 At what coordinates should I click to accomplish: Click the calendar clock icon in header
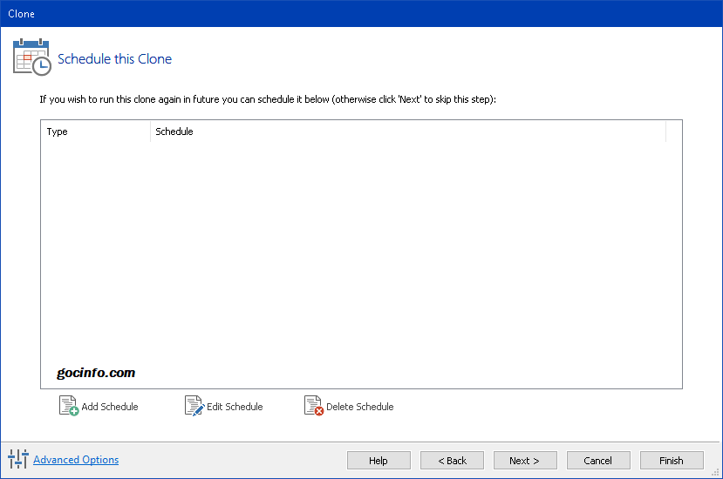(x=31, y=57)
